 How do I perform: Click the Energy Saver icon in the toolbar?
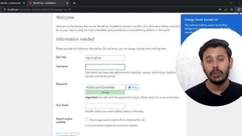[x=239, y=9]
